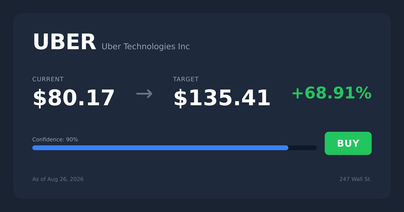Select the UBER ticker symbol
The width and height of the screenshot is (404, 212).
point(64,42)
